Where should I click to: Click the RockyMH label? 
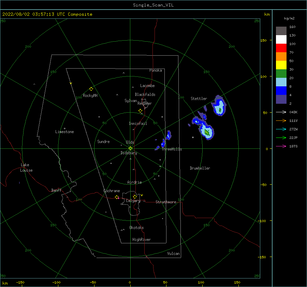coord(90,96)
